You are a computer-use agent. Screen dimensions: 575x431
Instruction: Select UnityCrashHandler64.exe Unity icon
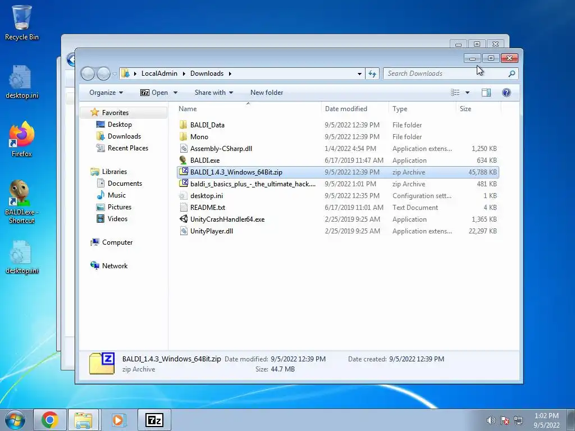coord(184,219)
